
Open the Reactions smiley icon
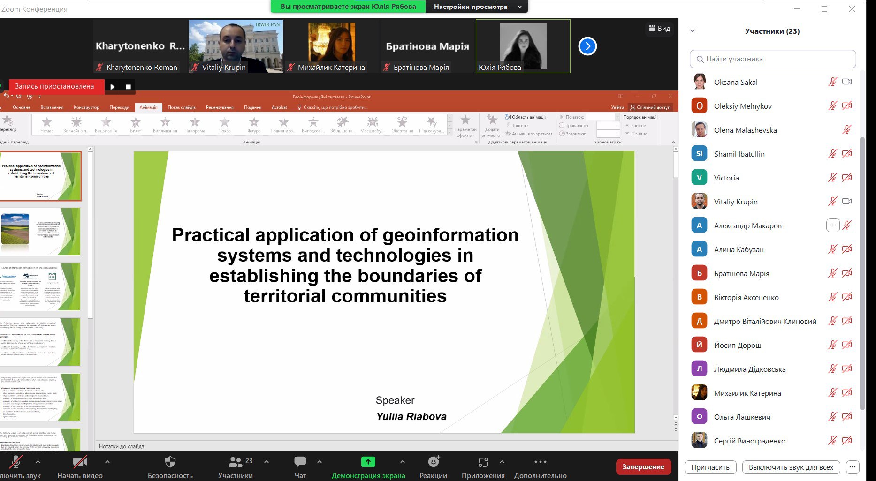coord(434,462)
